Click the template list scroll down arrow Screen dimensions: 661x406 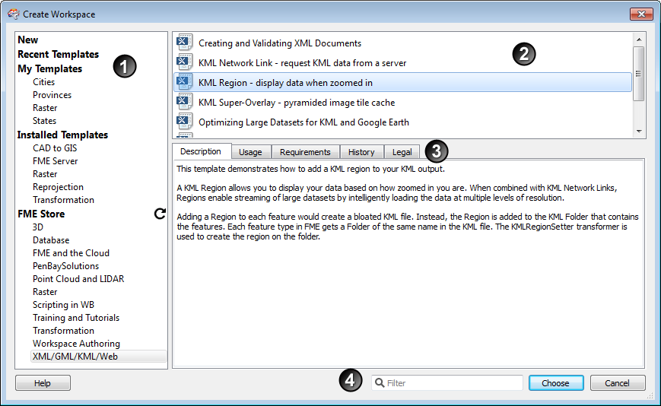click(x=639, y=132)
